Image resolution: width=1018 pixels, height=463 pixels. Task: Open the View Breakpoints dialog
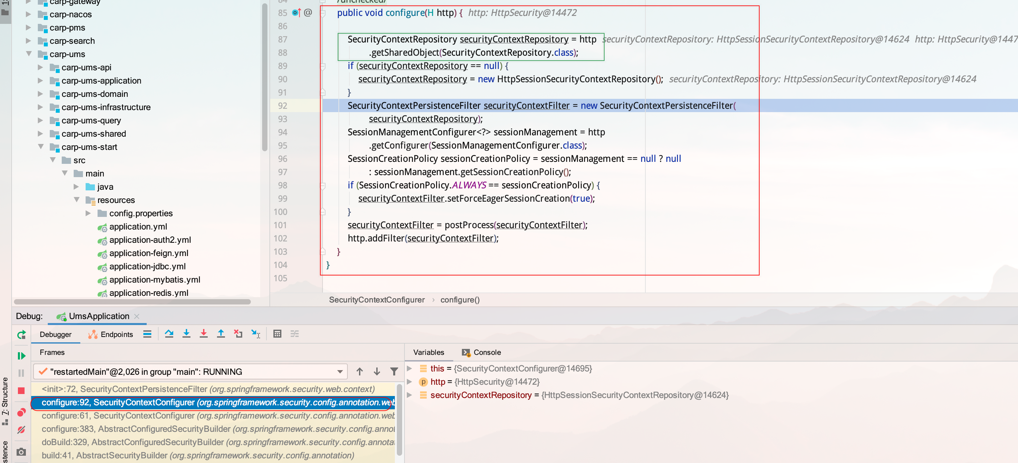tap(21, 412)
